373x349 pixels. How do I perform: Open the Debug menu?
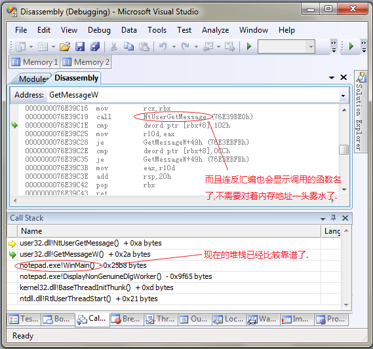click(99, 30)
